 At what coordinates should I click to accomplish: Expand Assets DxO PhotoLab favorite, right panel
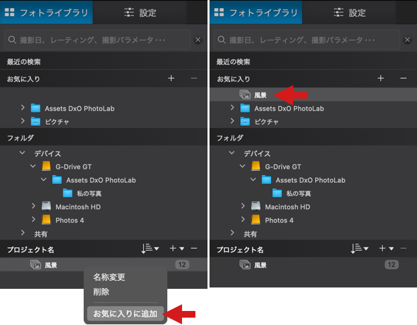click(x=232, y=107)
